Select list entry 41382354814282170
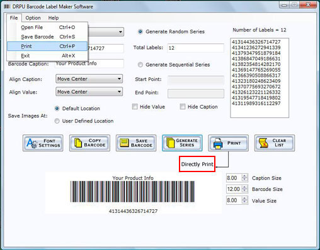The height and width of the screenshot is (250, 320). click(x=256, y=64)
